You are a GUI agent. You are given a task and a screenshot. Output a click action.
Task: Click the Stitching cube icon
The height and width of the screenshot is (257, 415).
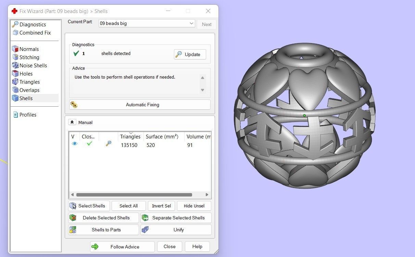15,57
